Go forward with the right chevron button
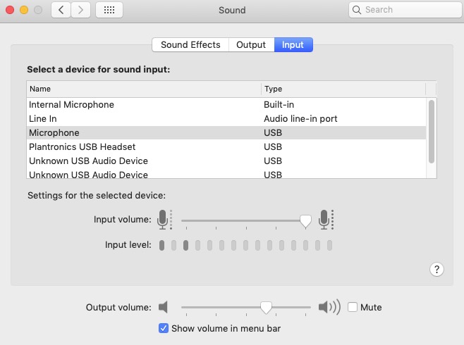Image resolution: width=464 pixels, height=345 pixels. 80,10
